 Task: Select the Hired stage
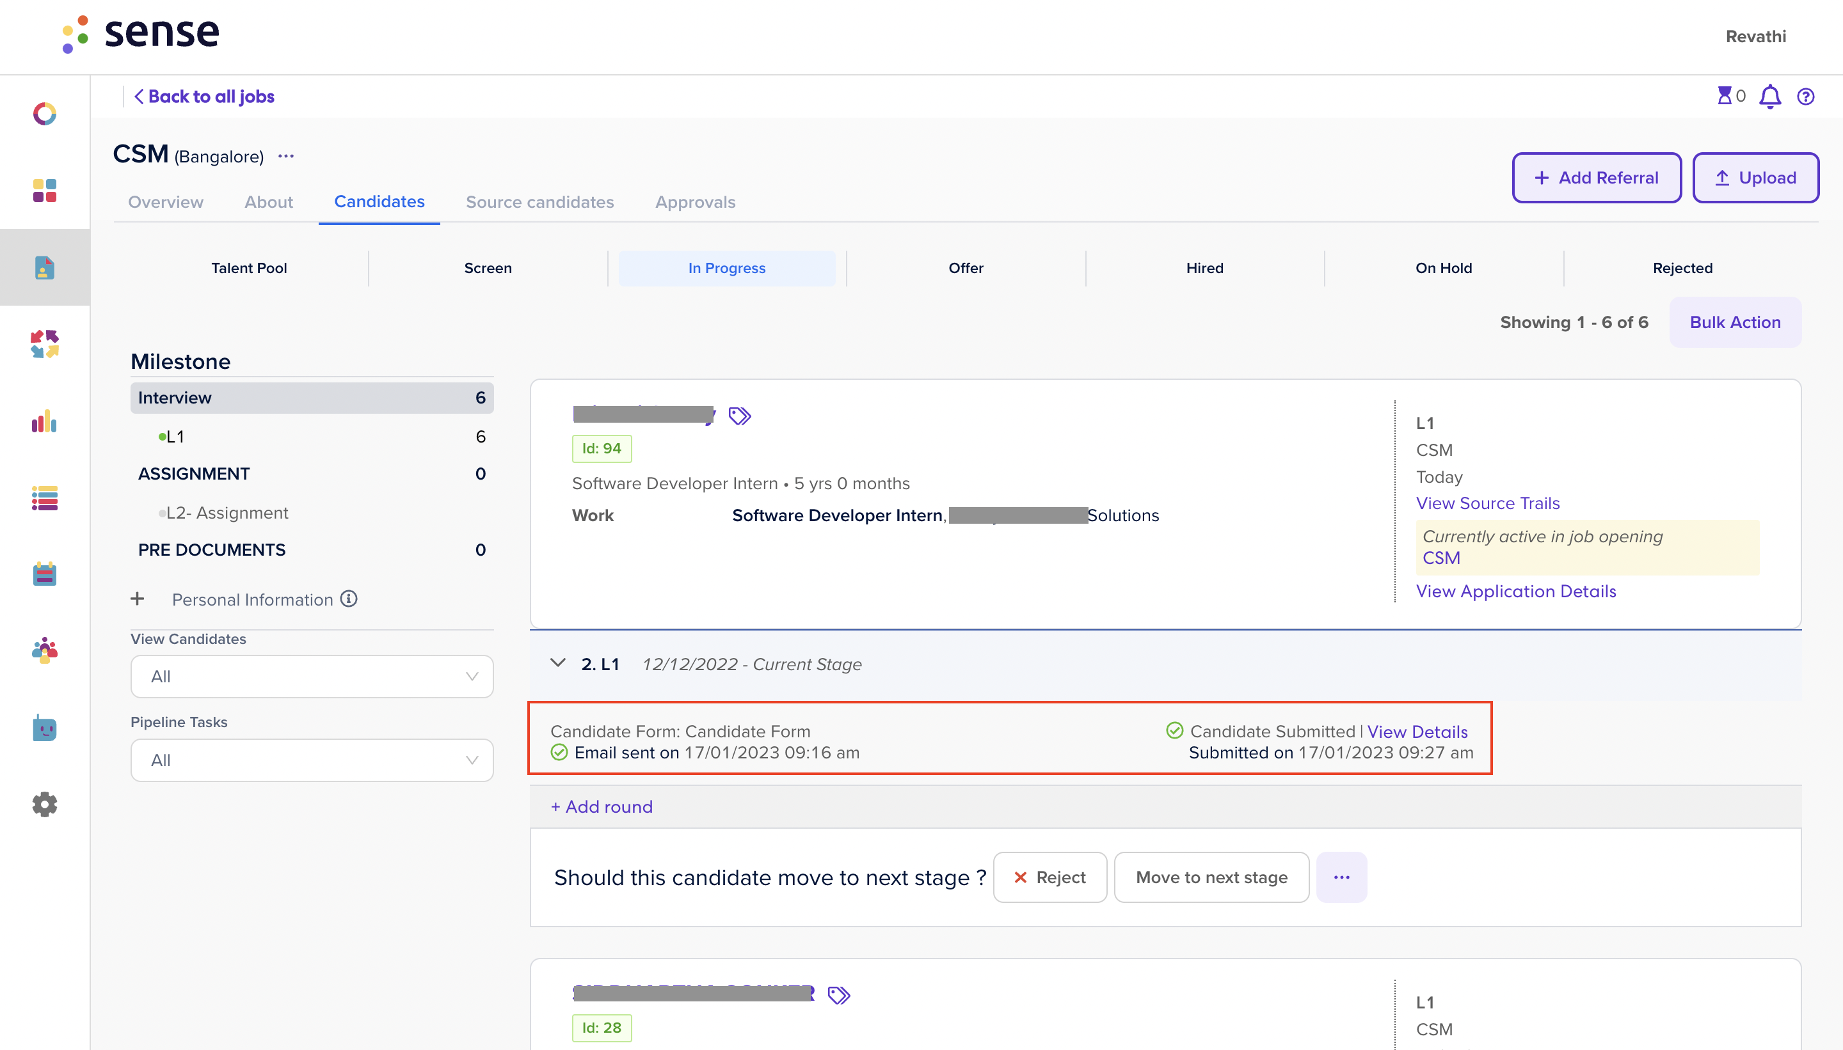coord(1204,269)
